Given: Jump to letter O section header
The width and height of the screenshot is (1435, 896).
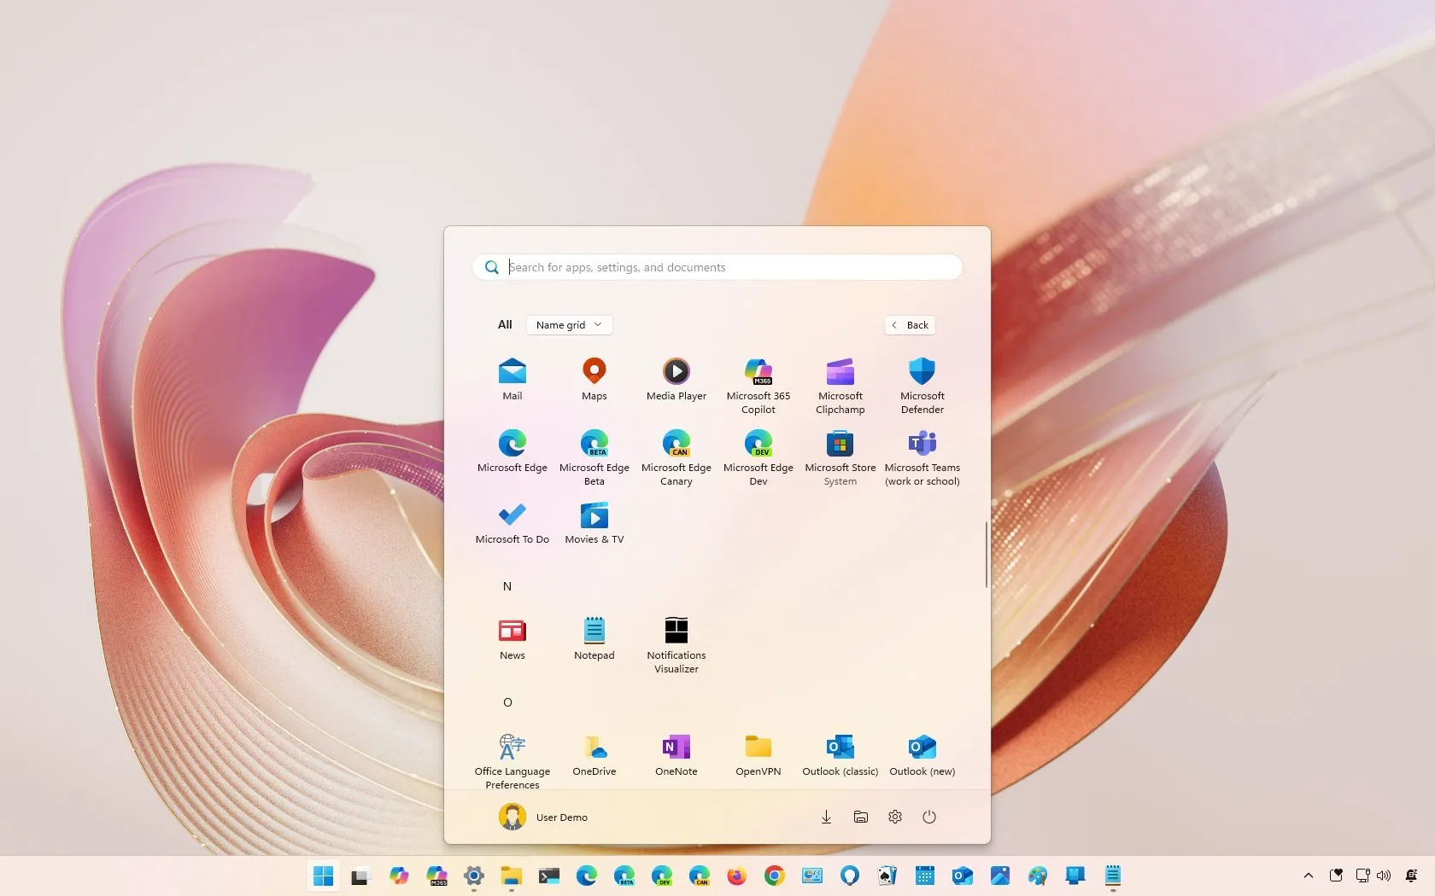Looking at the screenshot, I should (x=507, y=702).
